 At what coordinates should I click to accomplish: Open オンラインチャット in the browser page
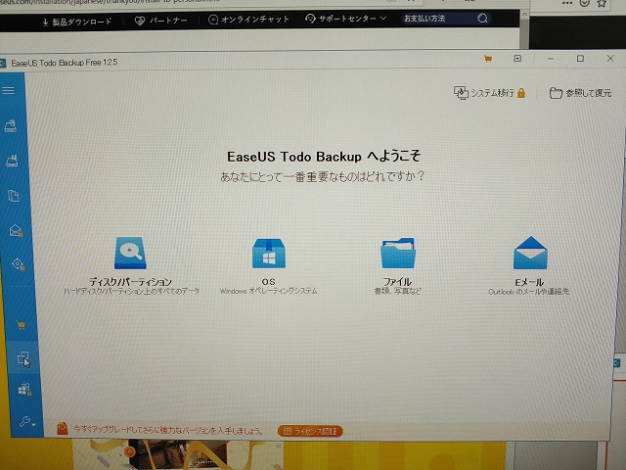click(x=248, y=20)
